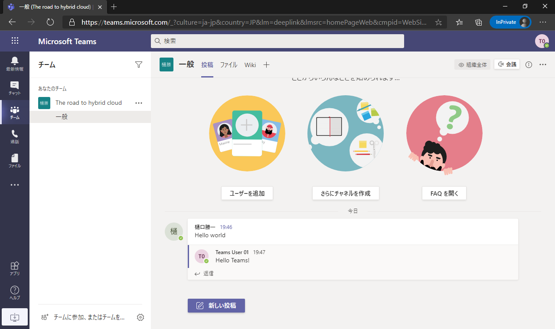Start a meeting with the 会議 button
Image resolution: width=555 pixels, height=329 pixels.
coord(507,65)
